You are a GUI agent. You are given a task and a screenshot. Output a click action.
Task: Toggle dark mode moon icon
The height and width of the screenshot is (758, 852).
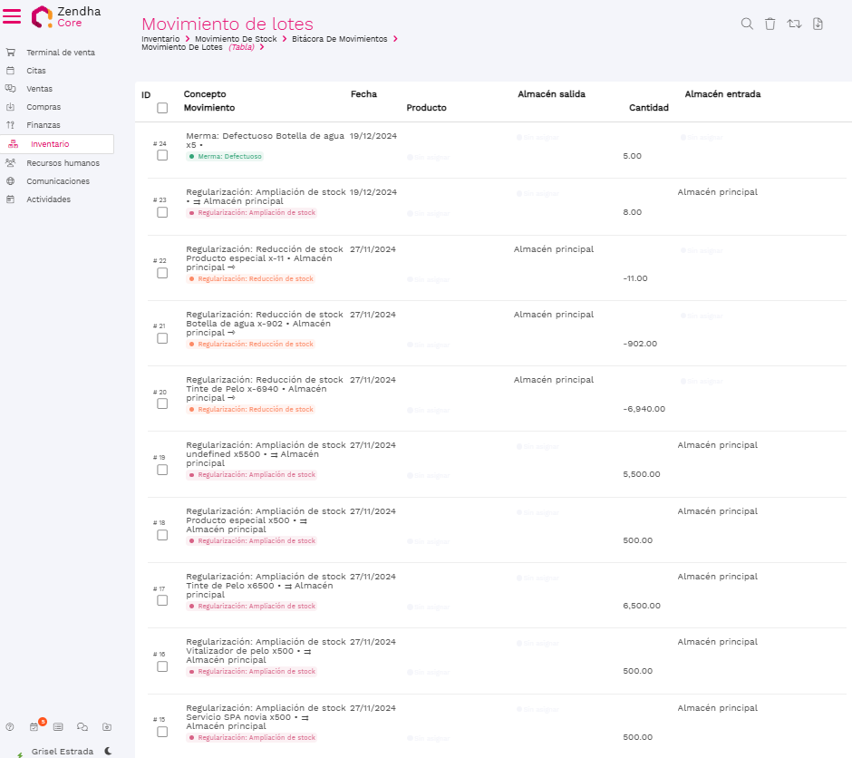(x=108, y=751)
